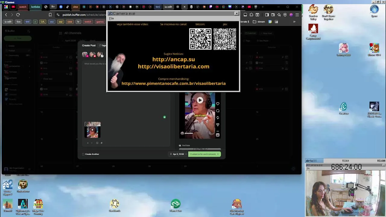The height and width of the screenshot is (217, 386).
Task: Open a new browser tab
Action: 263,7
